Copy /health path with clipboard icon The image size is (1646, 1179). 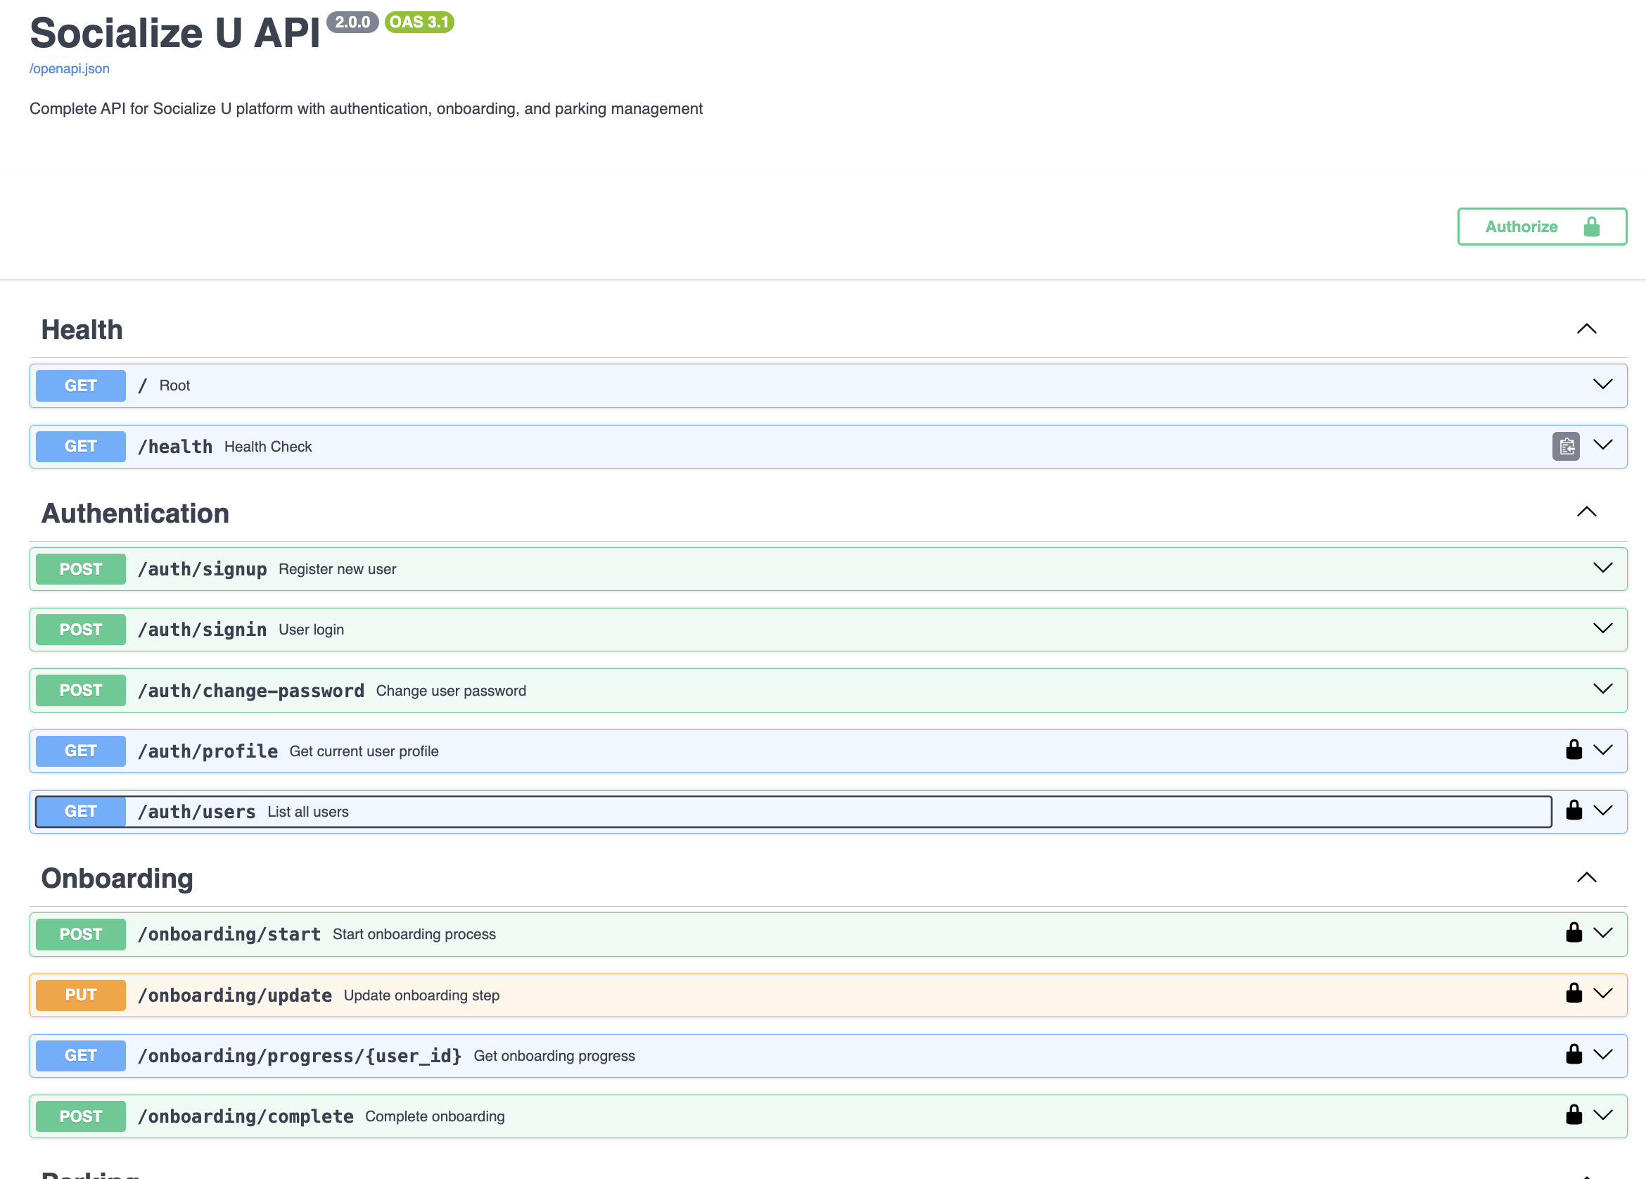pyautogui.click(x=1565, y=446)
